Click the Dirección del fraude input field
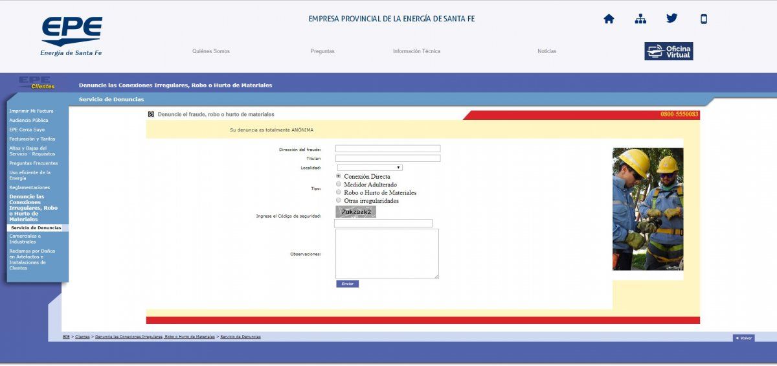777x366 pixels. click(388, 149)
